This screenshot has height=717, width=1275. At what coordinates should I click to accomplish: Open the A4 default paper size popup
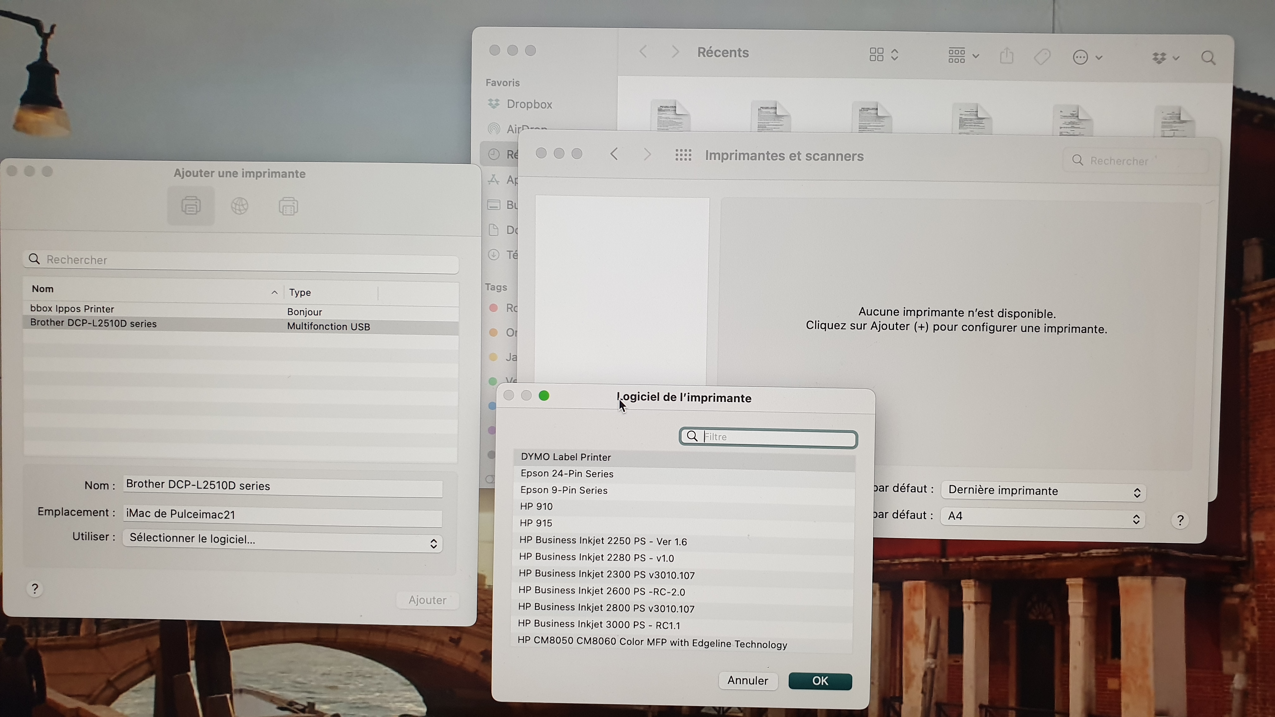[x=1042, y=517]
